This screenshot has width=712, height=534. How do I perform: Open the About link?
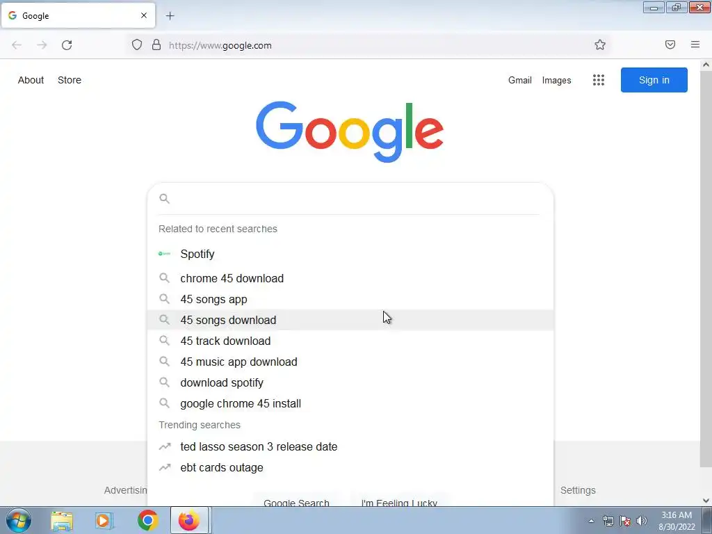(31, 80)
